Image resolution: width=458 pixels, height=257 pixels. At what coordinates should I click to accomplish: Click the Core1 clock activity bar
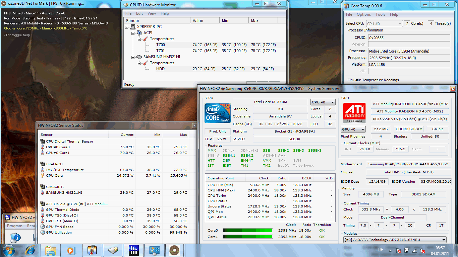(248, 237)
